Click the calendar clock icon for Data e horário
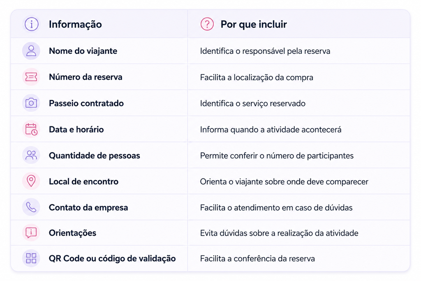421x281 pixels. pos(31,129)
